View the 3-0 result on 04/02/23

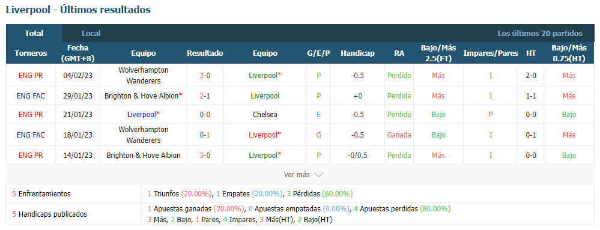205,76
